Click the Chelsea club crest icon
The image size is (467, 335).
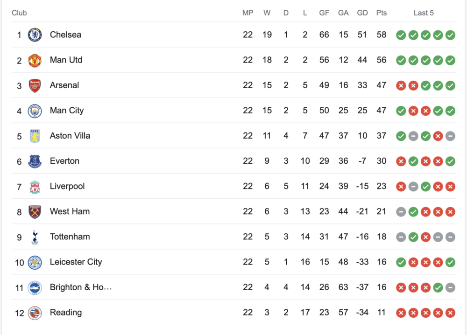click(35, 35)
